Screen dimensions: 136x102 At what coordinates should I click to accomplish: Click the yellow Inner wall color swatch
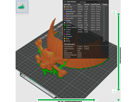pyautogui.click(x=65, y=7)
